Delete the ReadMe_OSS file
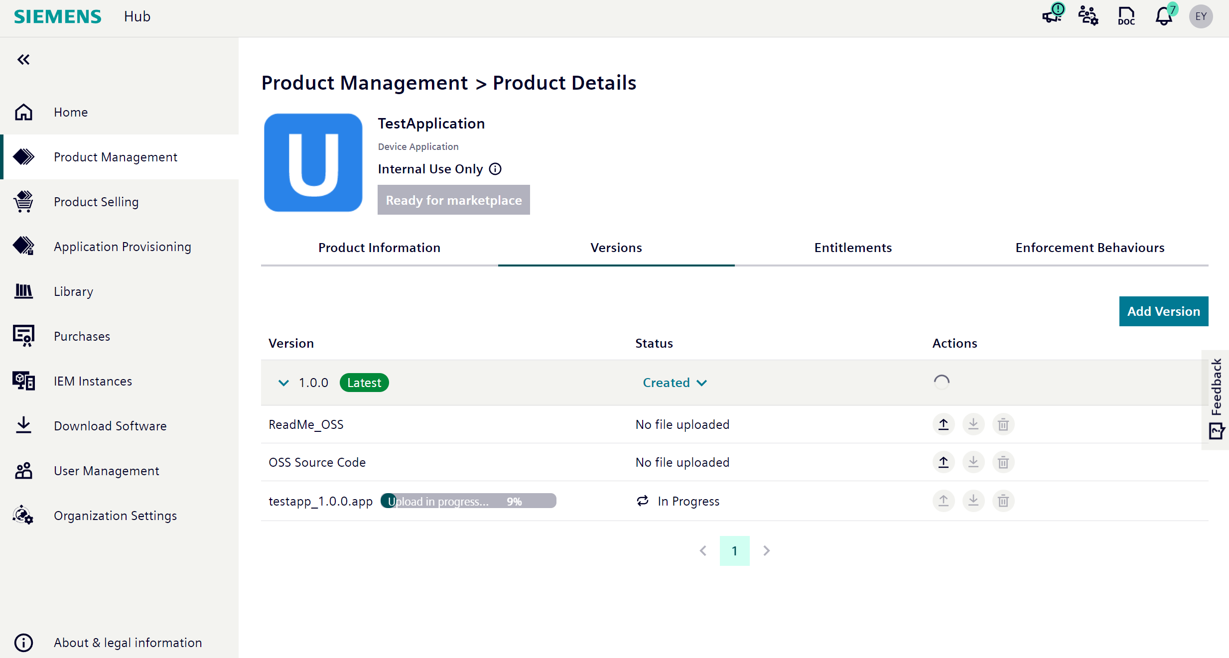This screenshot has height=658, width=1229. click(1003, 424)
